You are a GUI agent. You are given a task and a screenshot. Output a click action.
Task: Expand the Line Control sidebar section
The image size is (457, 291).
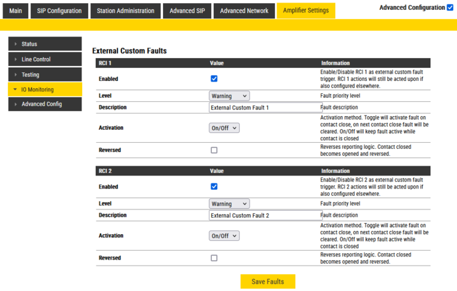44,59
